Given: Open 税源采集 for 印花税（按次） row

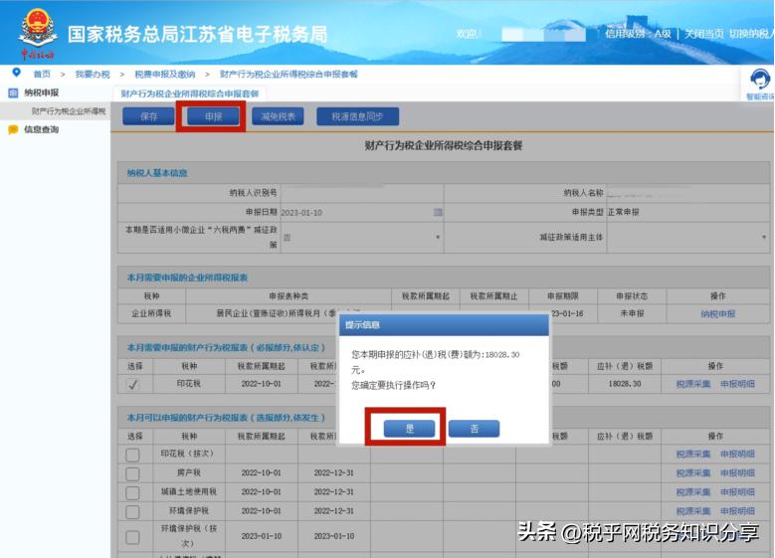Looking at the screenshot, I should click(693, 455).
